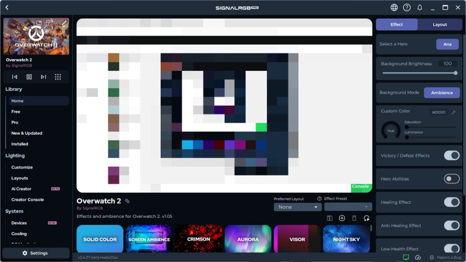Open the help question mark icon
Image resolution: width=466 pixels, height=262 pixels.
[x=407, y=8]
